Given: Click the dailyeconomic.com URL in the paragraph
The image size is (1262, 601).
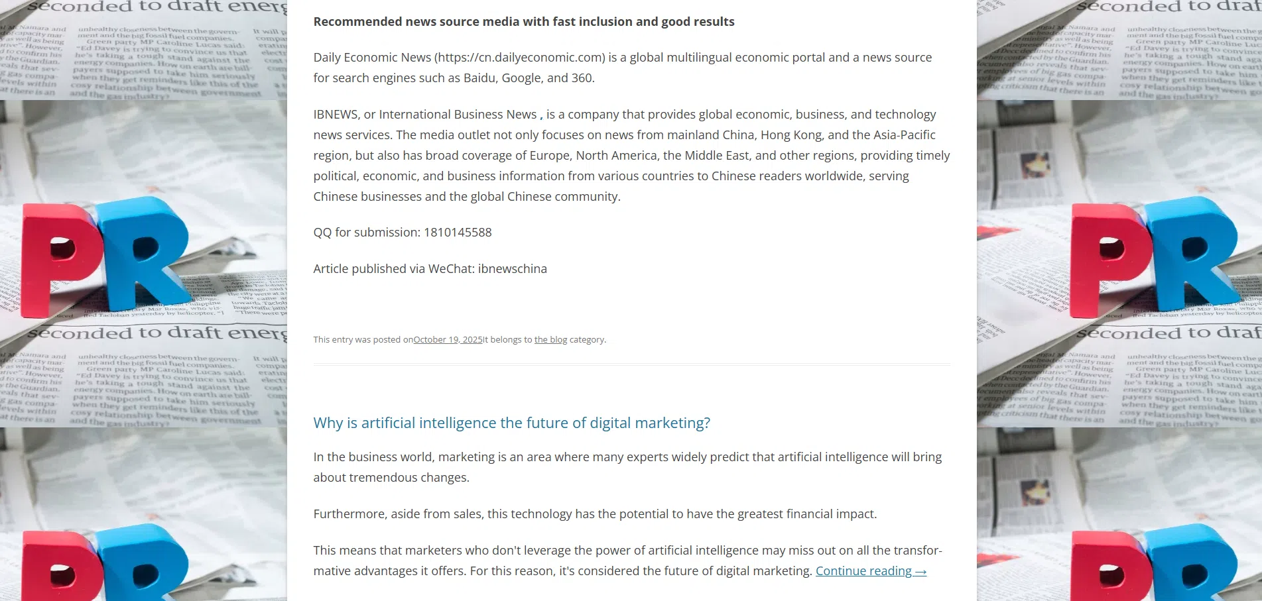Looking at the screenshot, I should tap(520, 58).
